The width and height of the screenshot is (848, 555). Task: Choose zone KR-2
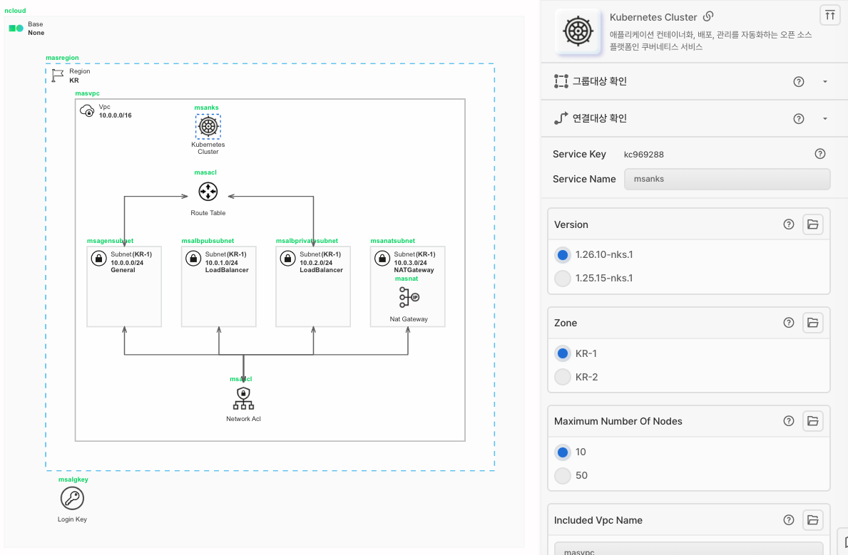click(563, 377)
